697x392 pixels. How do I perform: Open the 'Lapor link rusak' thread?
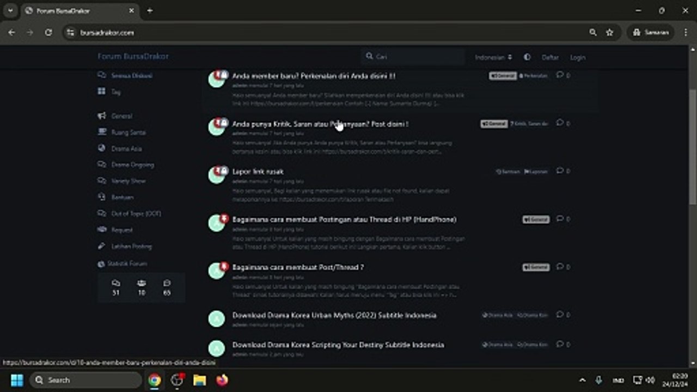click(258, 171)
